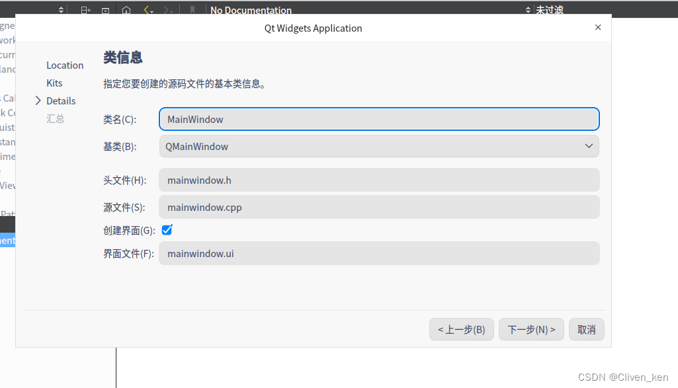The image size is (678, 388).
Task: Click the class name field containing MainWindow
Action: [x=379, y=119]
